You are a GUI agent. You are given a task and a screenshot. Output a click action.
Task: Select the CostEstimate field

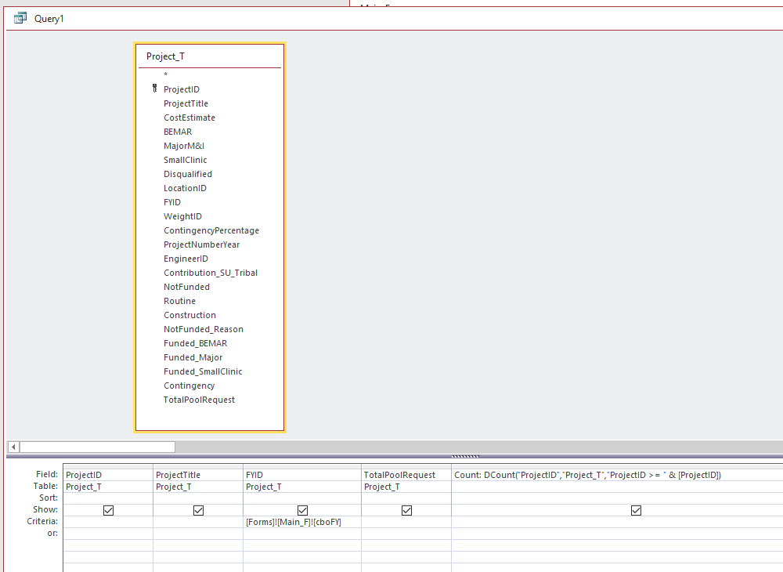tap(189, 118)
